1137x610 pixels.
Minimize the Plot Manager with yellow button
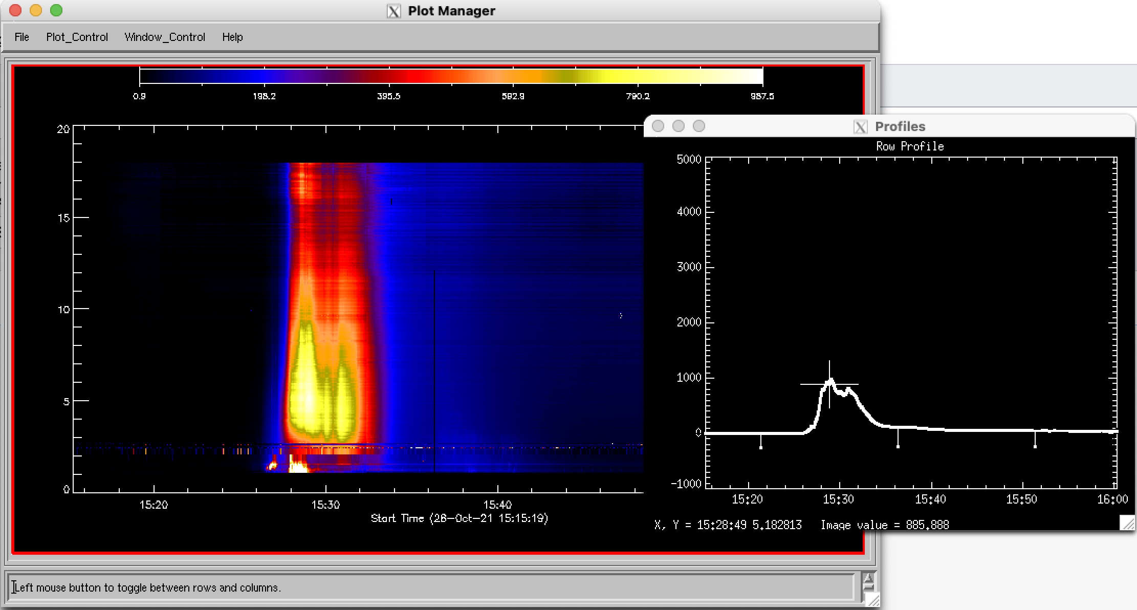[x=36, y=10]
